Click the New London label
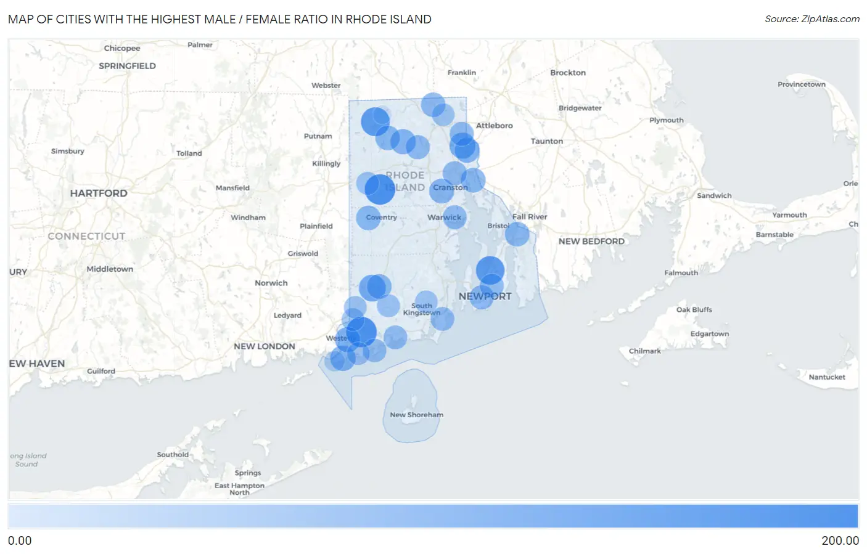 tap(265, 346)
